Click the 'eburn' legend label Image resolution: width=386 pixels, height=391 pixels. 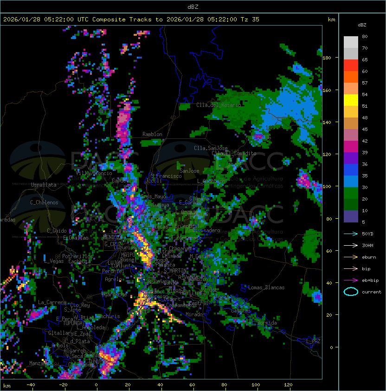point(369,257)
